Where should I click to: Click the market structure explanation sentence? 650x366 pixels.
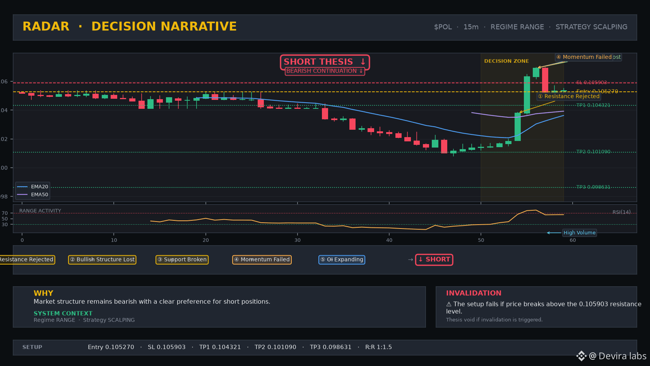[x=152, y=302]
